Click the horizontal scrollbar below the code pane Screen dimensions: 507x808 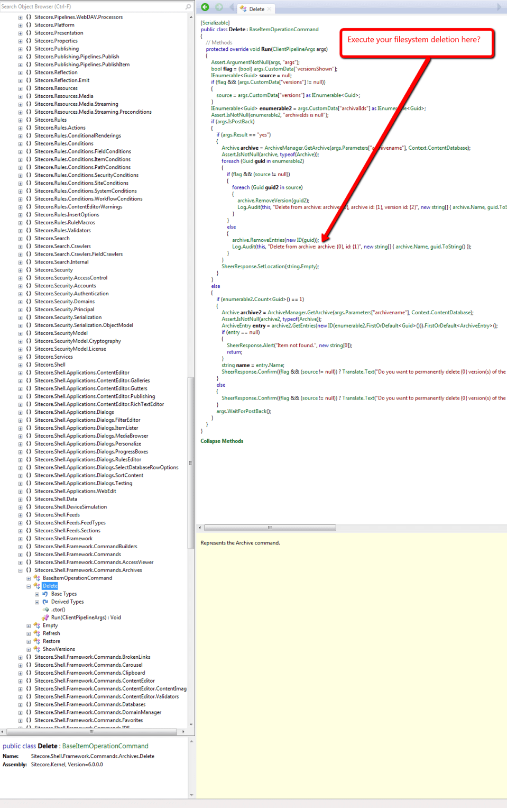click(x=270, y=528)
